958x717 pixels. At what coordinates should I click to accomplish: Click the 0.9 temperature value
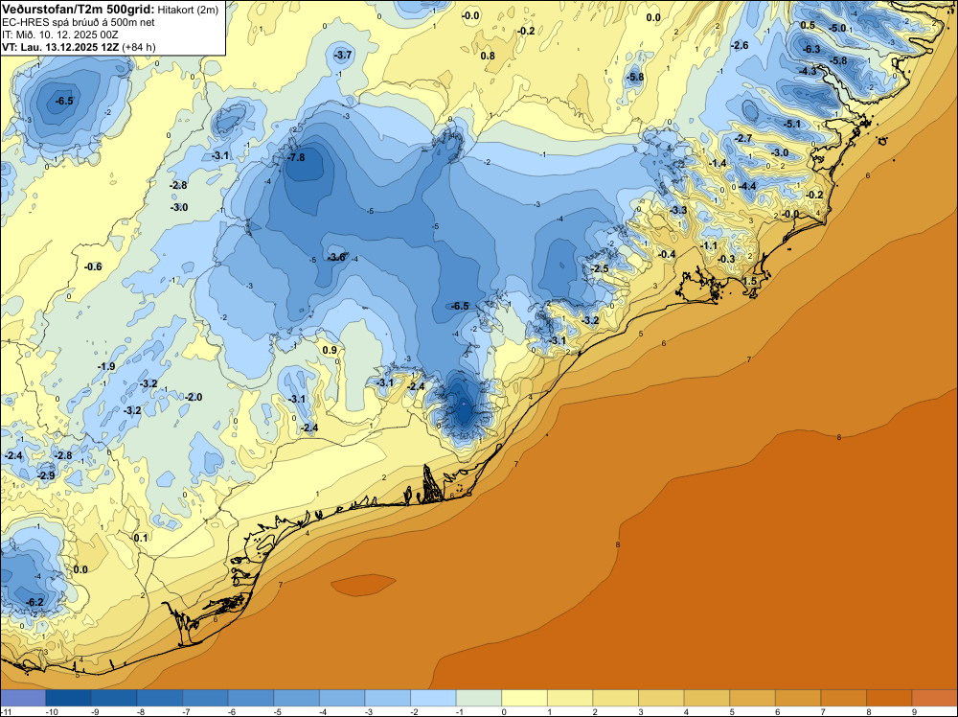click(x=330, y=350)
